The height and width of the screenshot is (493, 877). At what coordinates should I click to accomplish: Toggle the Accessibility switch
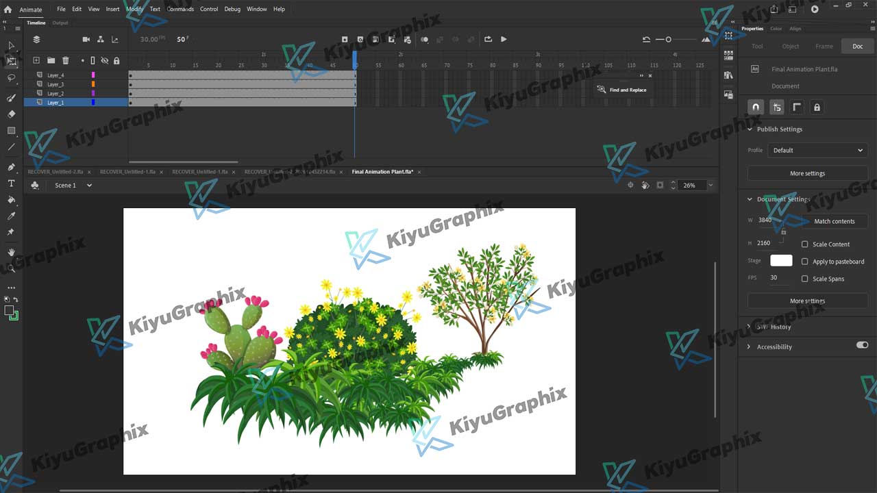tap(862, 345)
